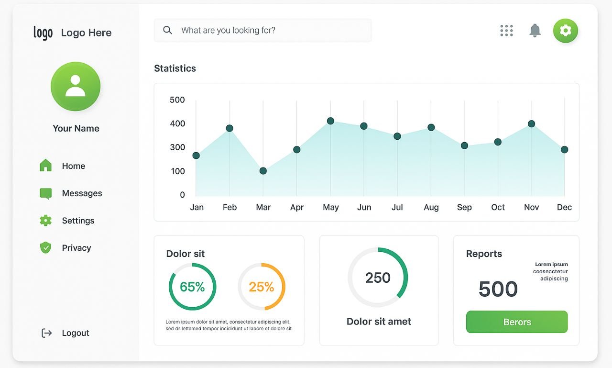The width and height of the screenshot is (612, 368).
Task: Click the green gear button at top right
Action: click(565, 31)
